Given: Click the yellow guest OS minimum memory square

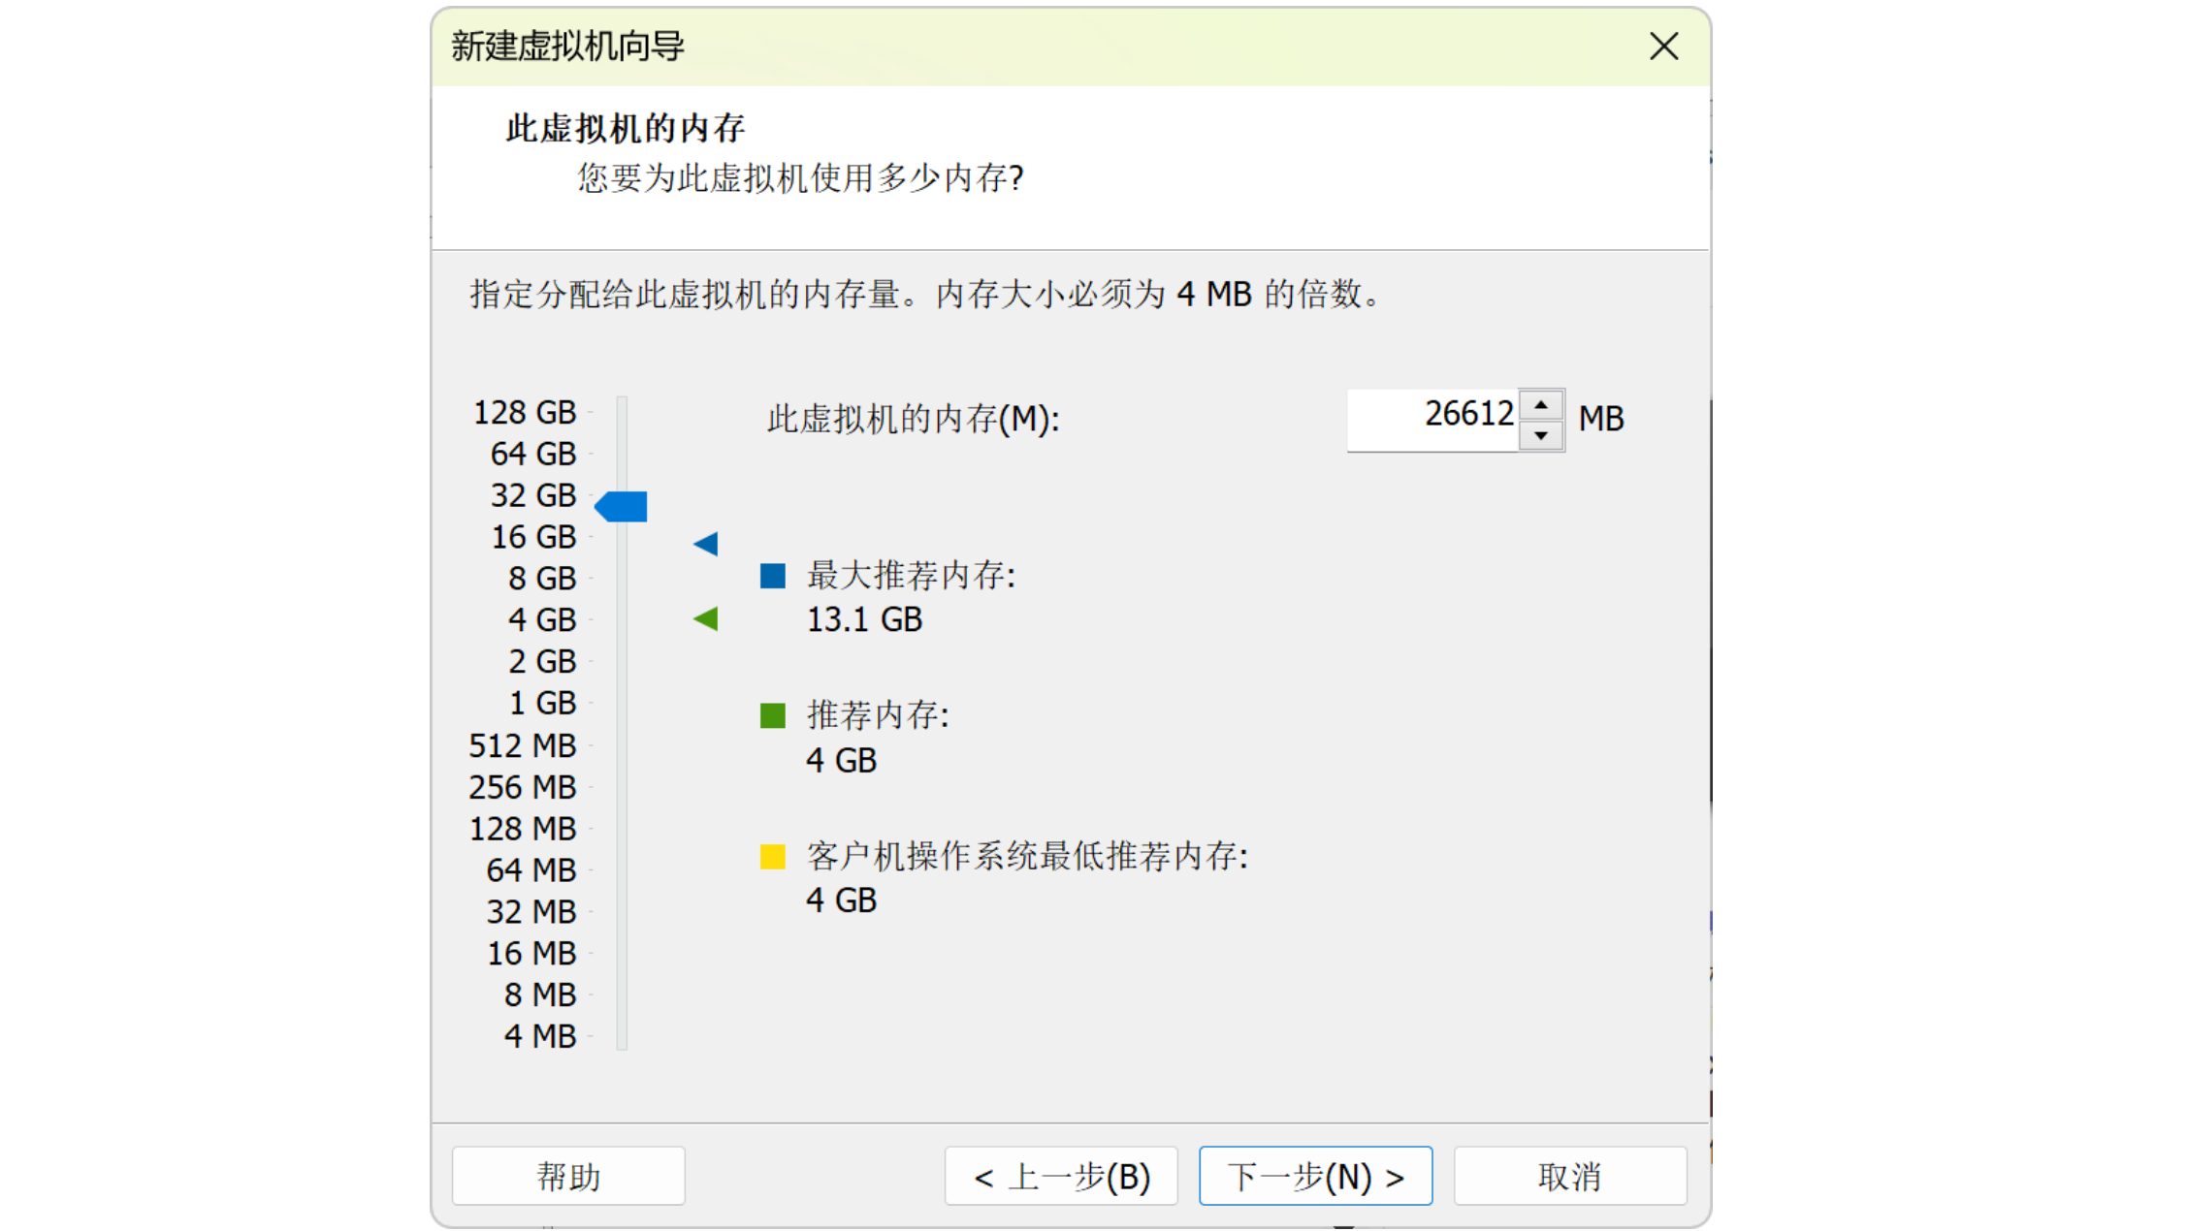Looking at the screenshot, I should point(772,856).
